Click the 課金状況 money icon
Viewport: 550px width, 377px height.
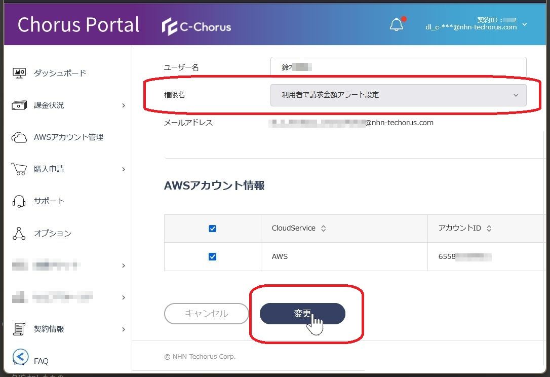[x=19, y=105]
